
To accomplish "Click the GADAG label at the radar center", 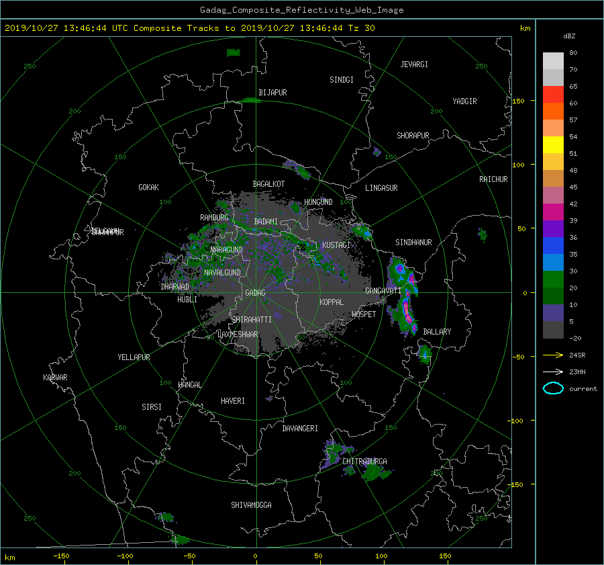I will coord(256,293).
